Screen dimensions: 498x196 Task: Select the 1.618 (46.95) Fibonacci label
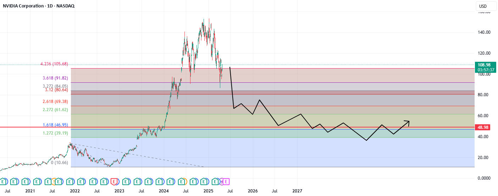pyautogui.click(x=55, y=125)
